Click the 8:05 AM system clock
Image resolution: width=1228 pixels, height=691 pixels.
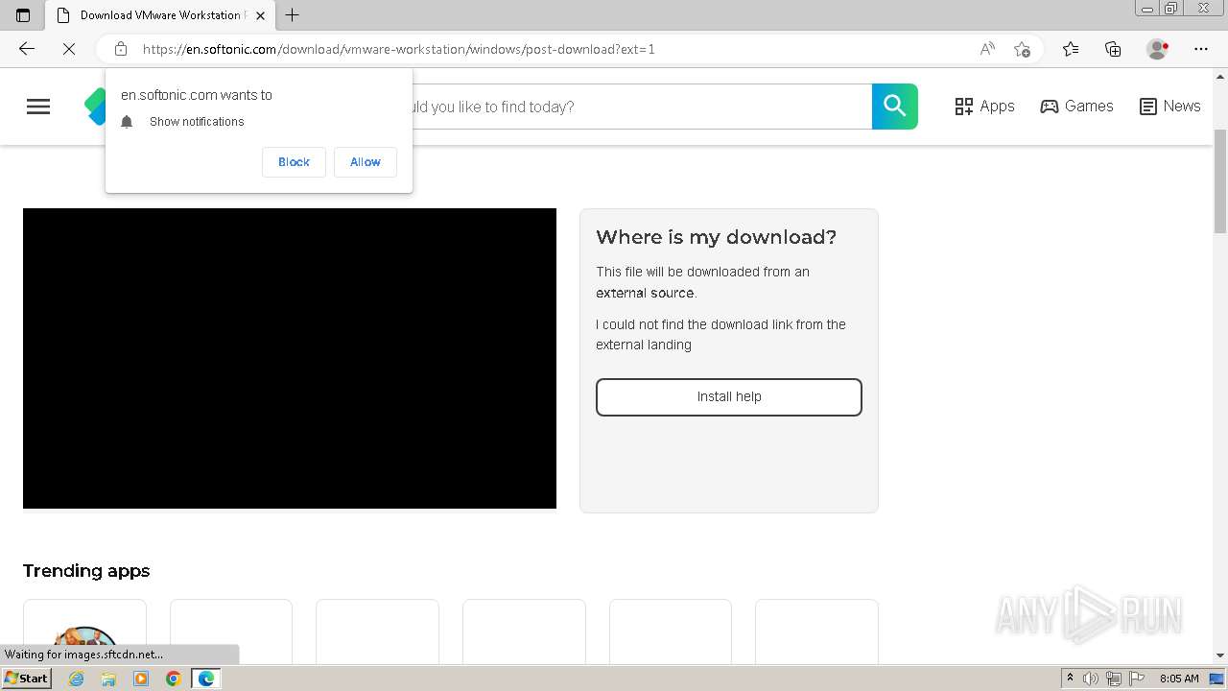[x=1179, y=679]
